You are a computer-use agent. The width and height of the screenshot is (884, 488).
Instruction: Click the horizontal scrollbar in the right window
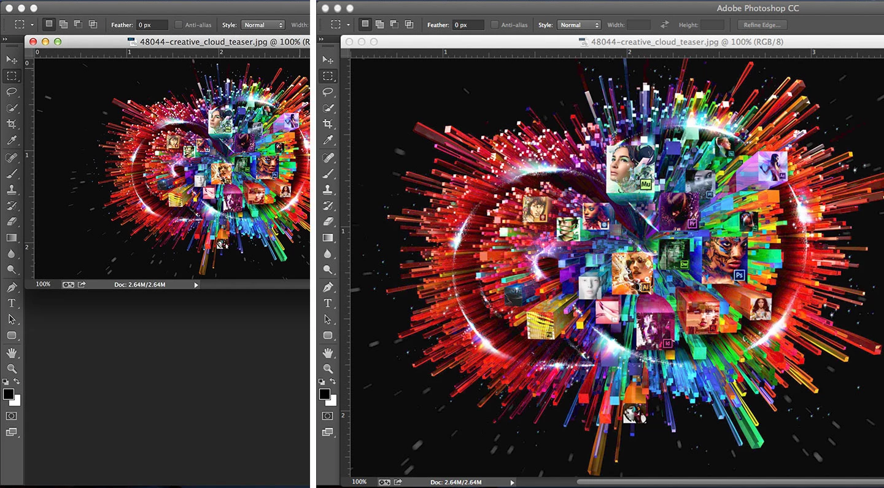pyautogui.click(x=731, y=482)
